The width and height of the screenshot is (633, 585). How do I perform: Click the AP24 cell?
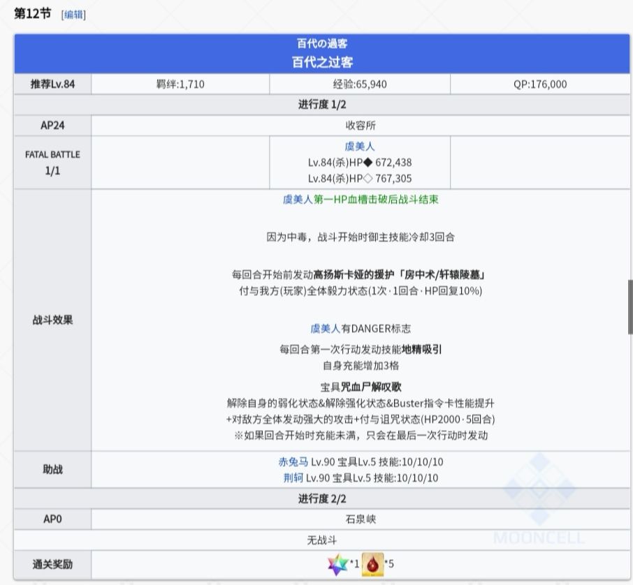[52, 126]
